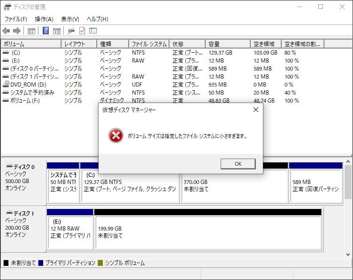Viewport: 353px width, 280px height.
Task: Click the show/hide action pane icon
Action: tap(57, 31)
